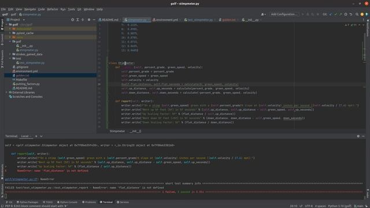Click Select Opened File target icon
The width and height of the screenshot is (370, 208).
(x=72, y=20)
